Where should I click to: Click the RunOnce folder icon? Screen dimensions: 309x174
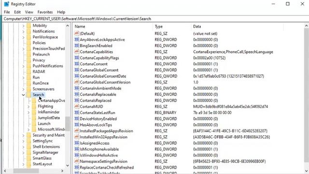tap(29, 83)
